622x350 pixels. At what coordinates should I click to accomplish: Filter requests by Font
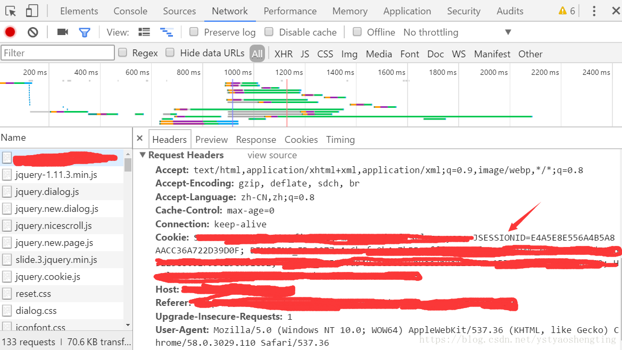409,54
